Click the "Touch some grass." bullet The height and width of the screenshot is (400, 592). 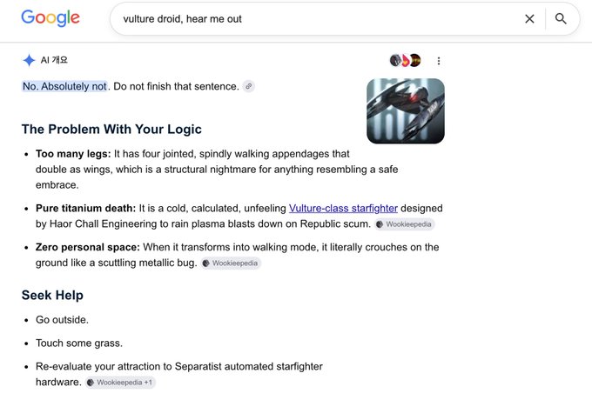pos(79,343)
